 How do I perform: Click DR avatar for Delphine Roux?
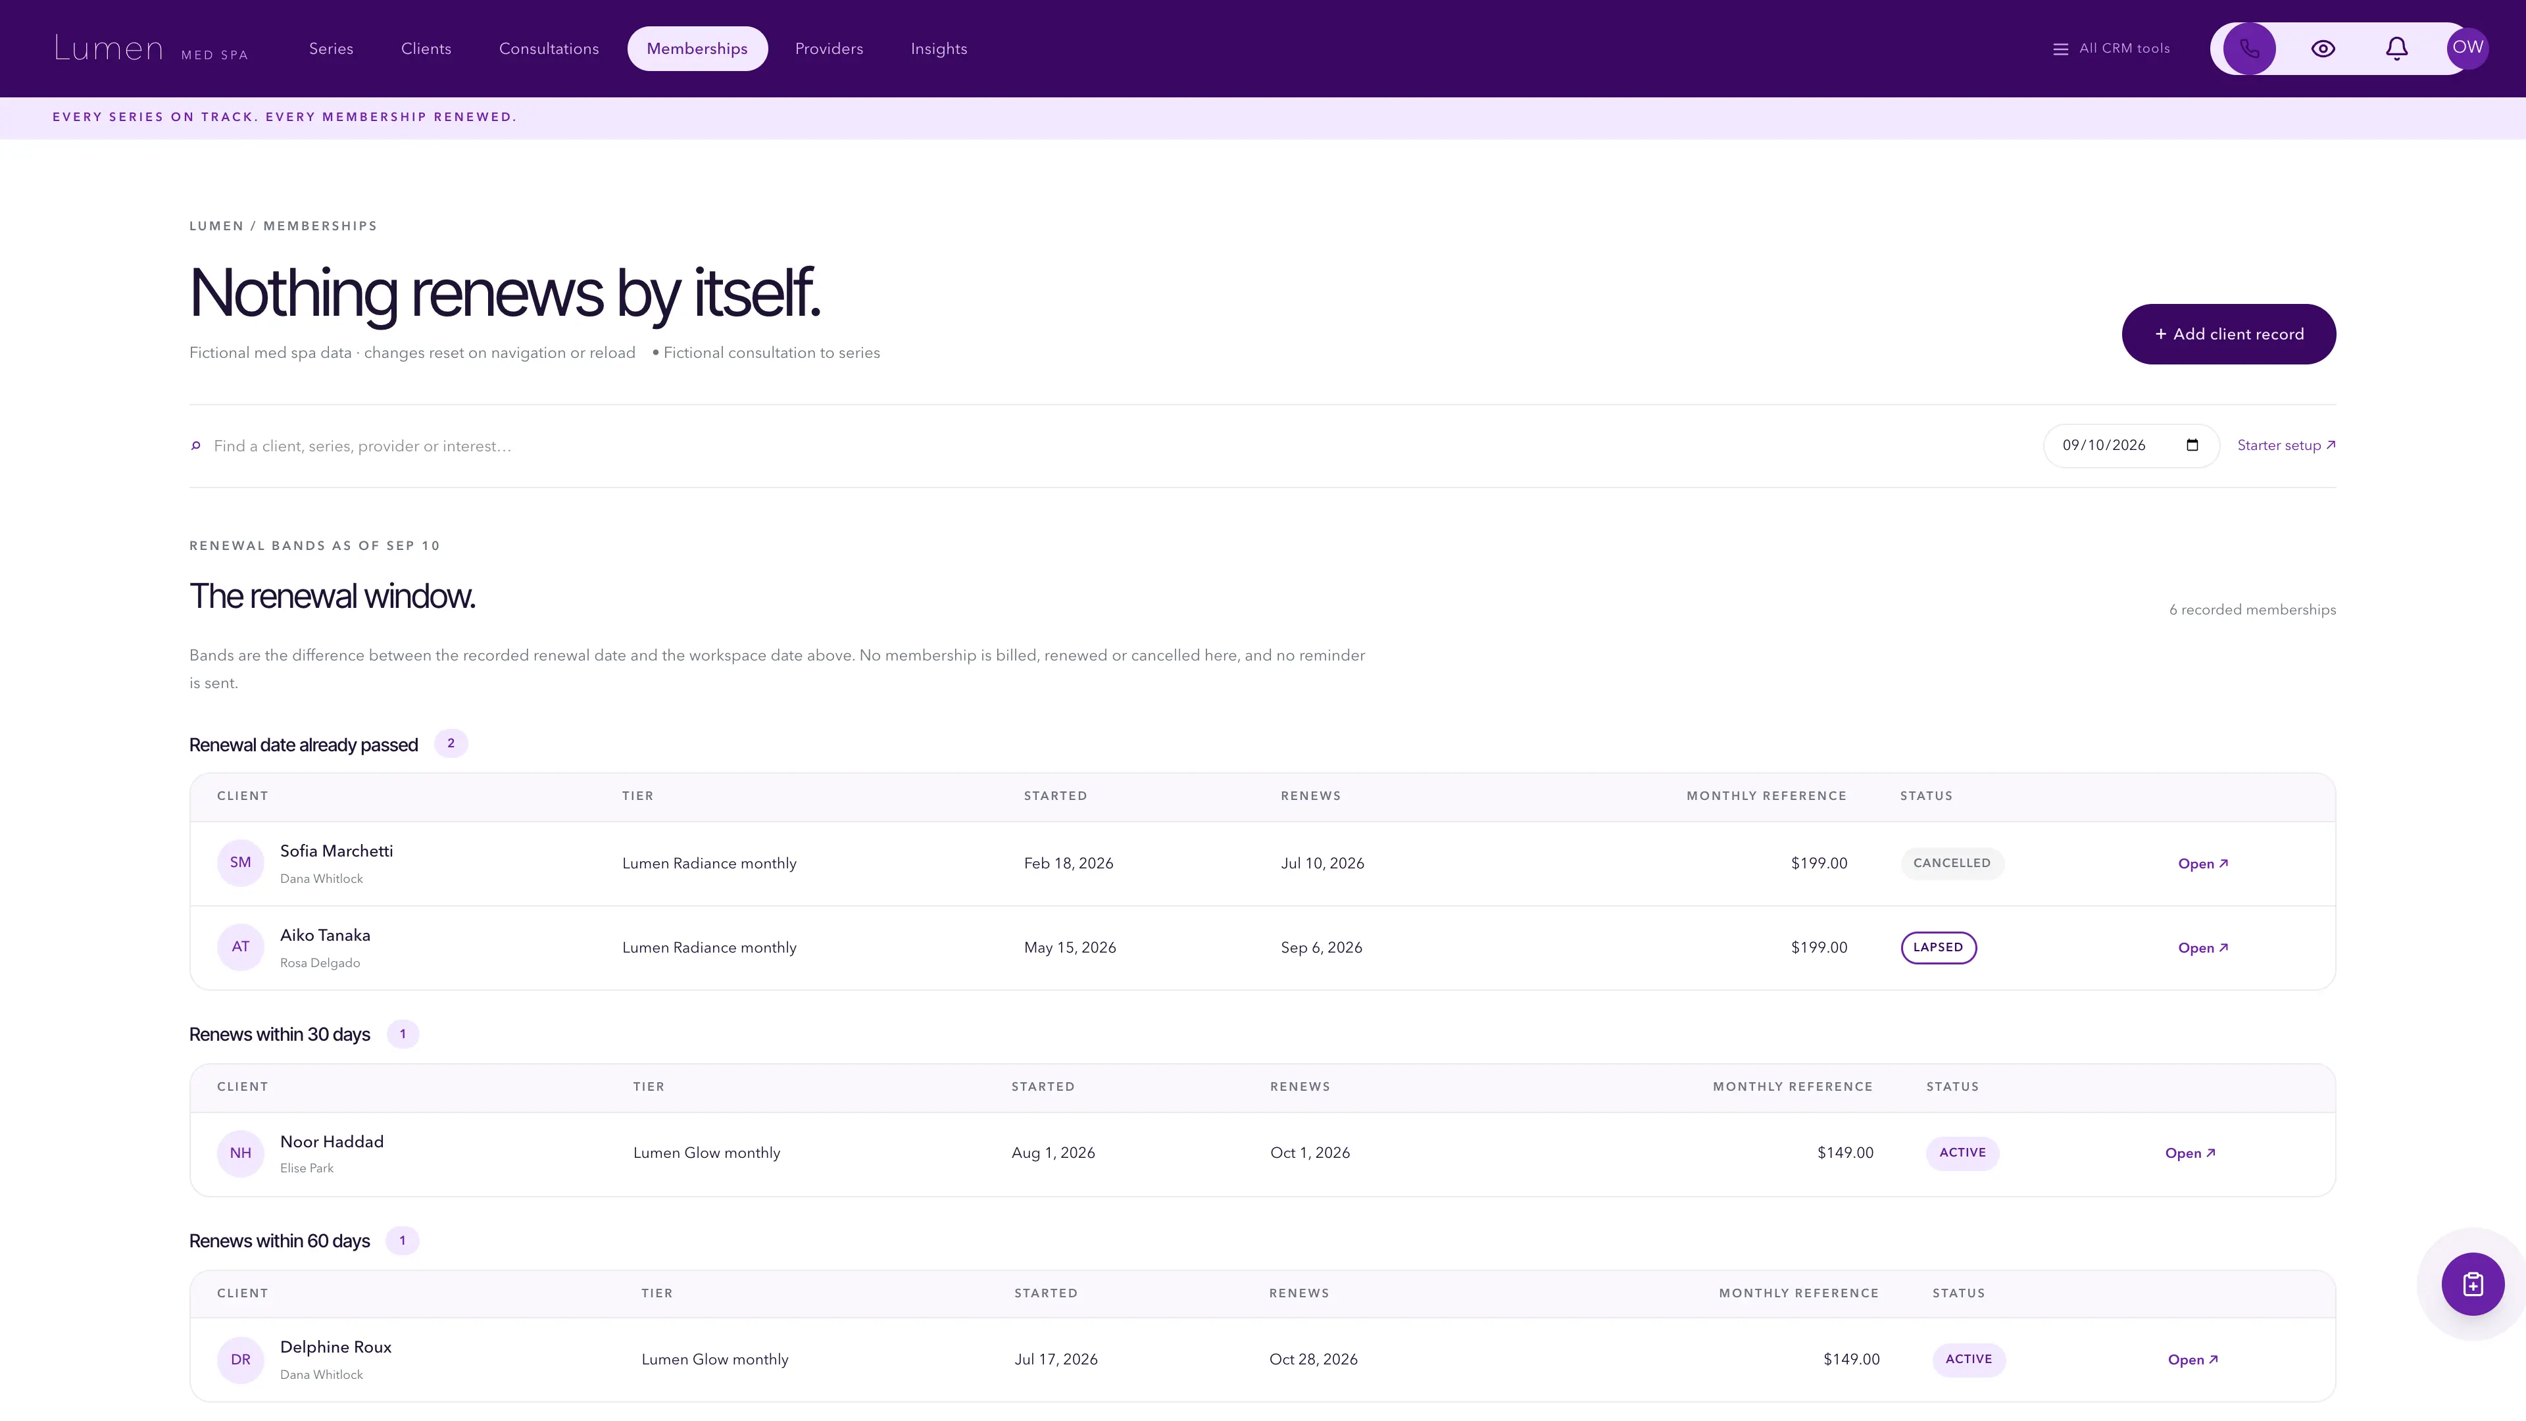[240, 1359]
